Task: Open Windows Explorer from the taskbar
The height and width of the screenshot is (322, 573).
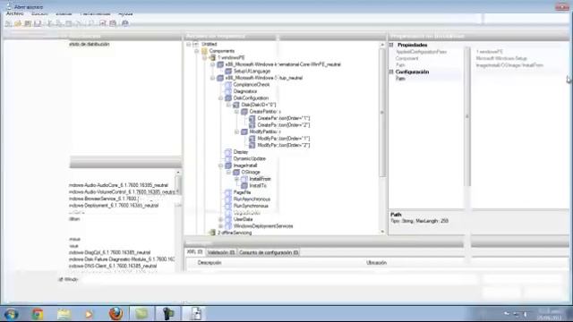Action: click(64, 314)
